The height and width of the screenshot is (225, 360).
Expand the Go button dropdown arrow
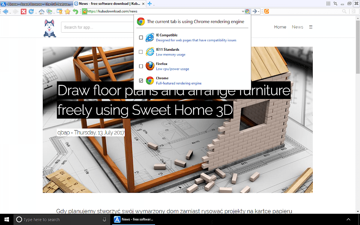pyautogui.click(x=258, y=12)
